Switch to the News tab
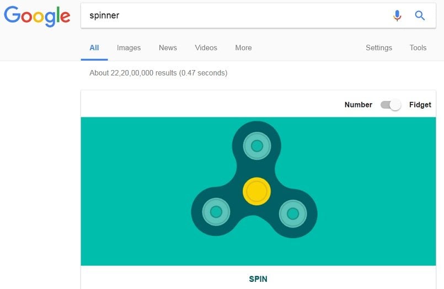Screen dimensions: 444x289 pyautogui.click(x=168, y=47)
